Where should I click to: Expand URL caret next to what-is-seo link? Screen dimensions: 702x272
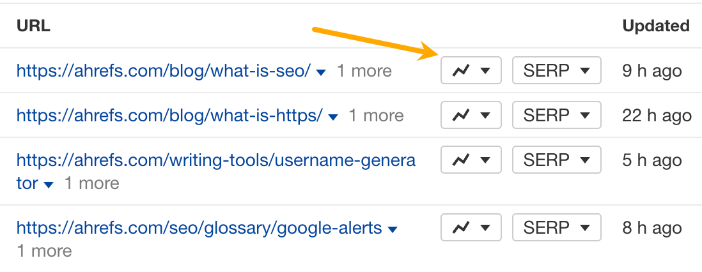pyautogui.click(x=322, y=72)
